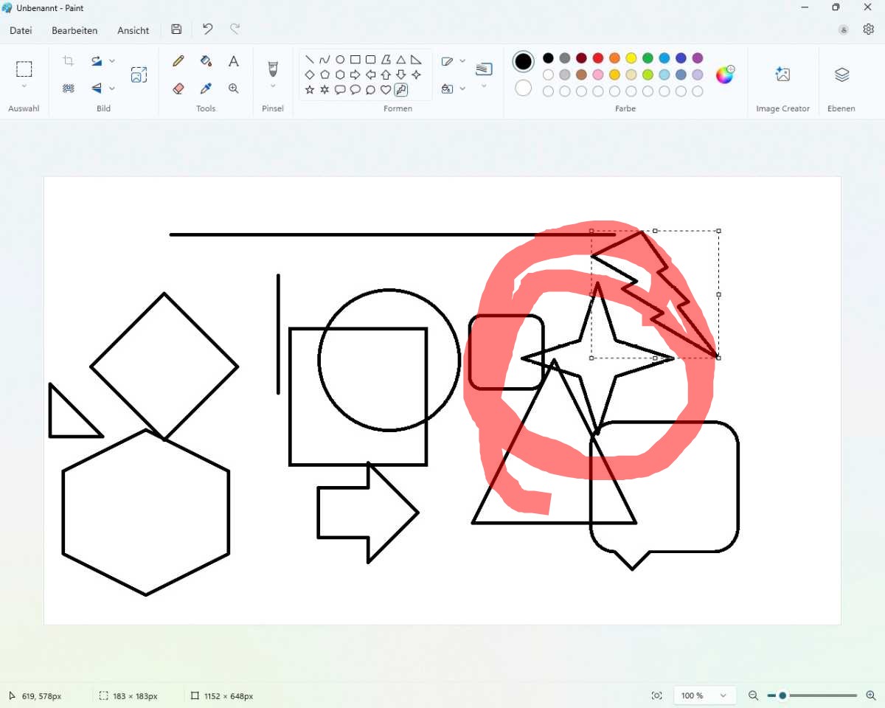Viewport: 885px width, 708px height.
Task: Toggle the selected Lightning bolt shape
Action: click(400, 90)
